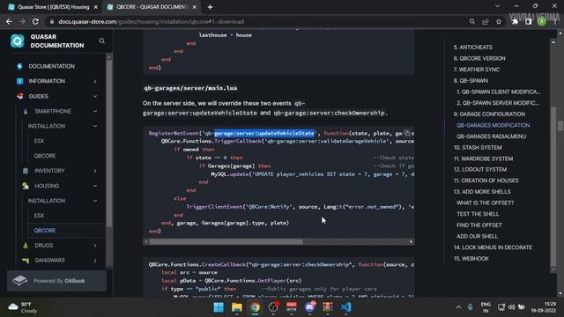Collapse the Housing section chevron

[x=95, y=186]
